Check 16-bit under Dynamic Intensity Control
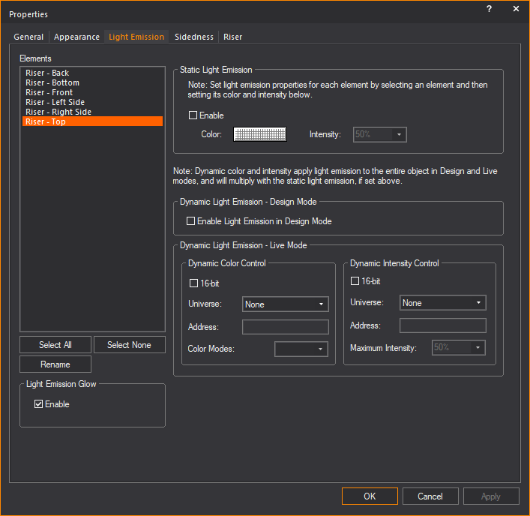The image size is (530, 516). point(355,281)
